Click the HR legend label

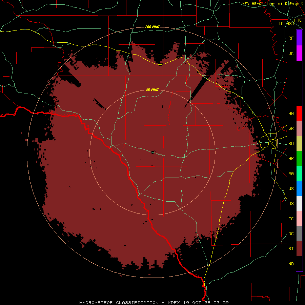coord(291,159)
